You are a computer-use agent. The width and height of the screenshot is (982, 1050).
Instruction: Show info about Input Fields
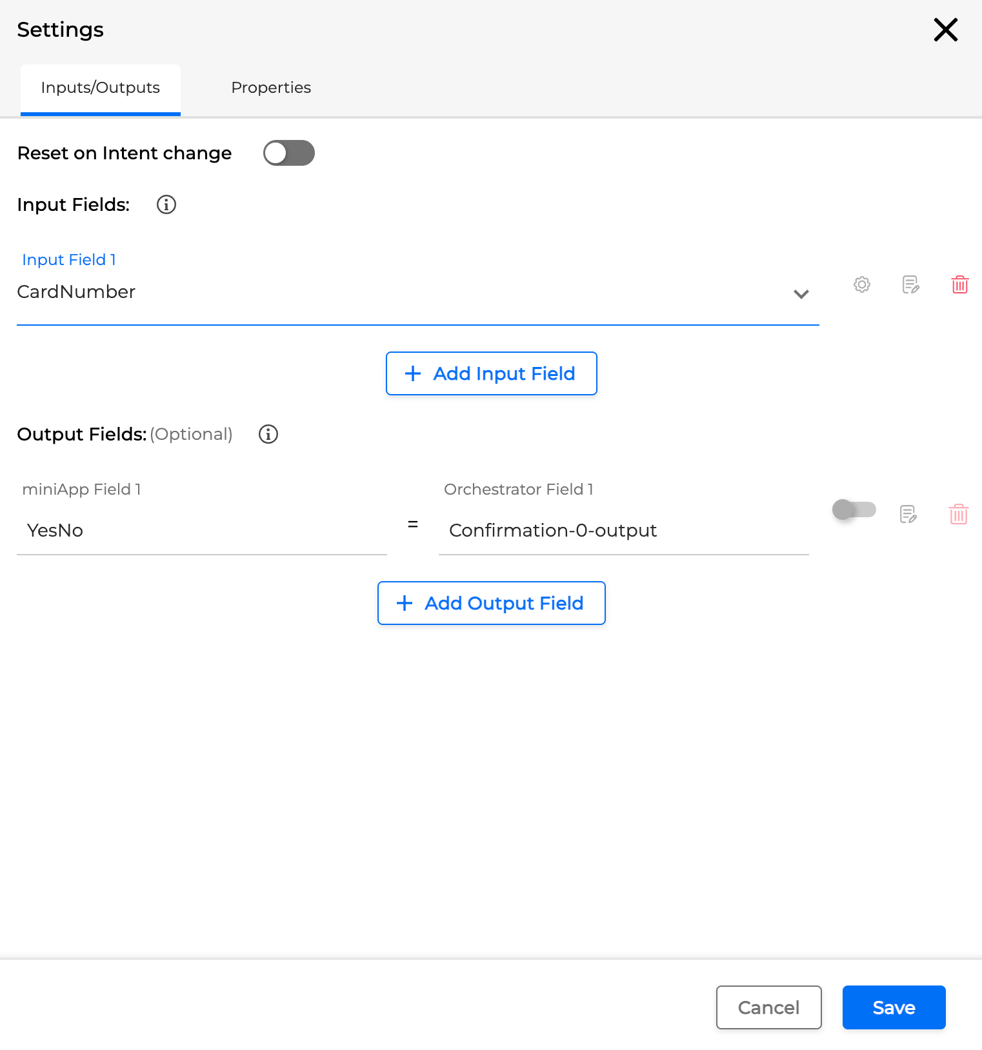[x=166, y=204]
